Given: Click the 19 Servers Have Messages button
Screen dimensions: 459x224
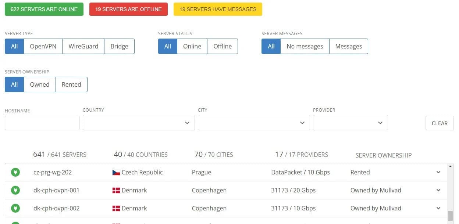Looking at the screenshot, I should click(x=218, y=9).
